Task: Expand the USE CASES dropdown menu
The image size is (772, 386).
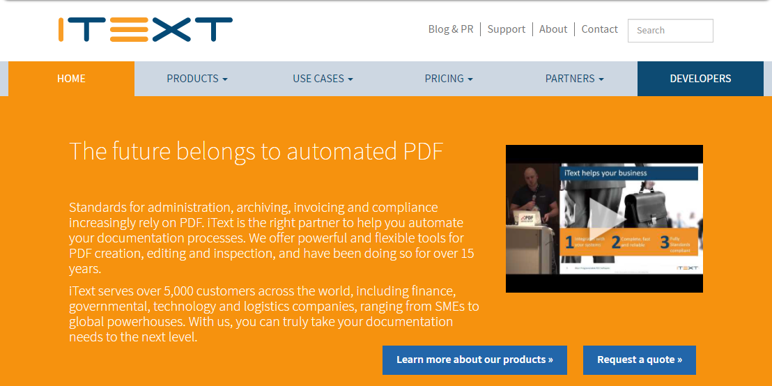Action: coord(323,79)
